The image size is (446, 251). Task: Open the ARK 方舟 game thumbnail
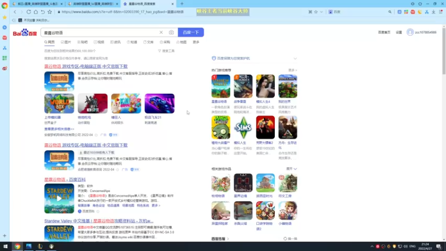point(288,127)
